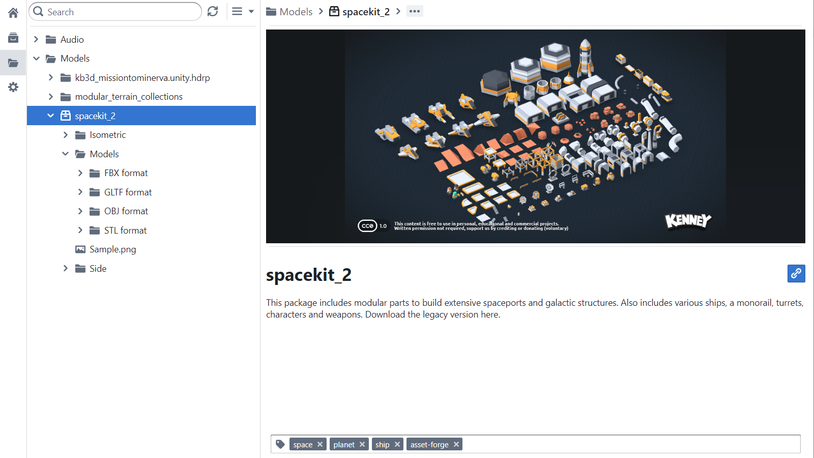Refresh the folder tree
This screenshot has width=814, height=458.
point(213,11)
